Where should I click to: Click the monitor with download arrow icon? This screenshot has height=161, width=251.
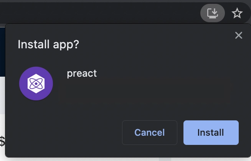tap(212, 13)
